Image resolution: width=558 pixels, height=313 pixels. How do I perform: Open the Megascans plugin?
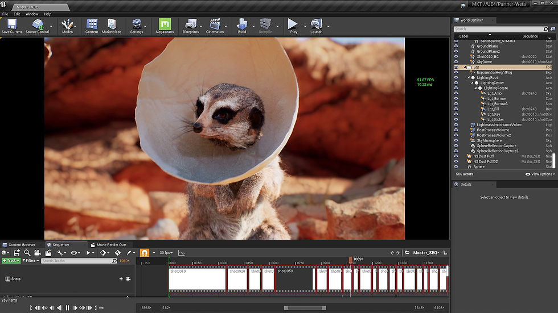165,26
